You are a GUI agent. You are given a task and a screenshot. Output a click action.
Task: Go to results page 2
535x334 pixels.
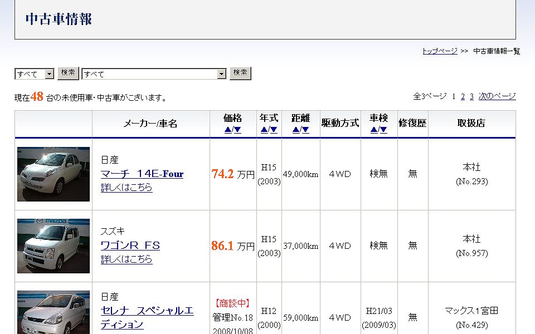pos(463,97)
